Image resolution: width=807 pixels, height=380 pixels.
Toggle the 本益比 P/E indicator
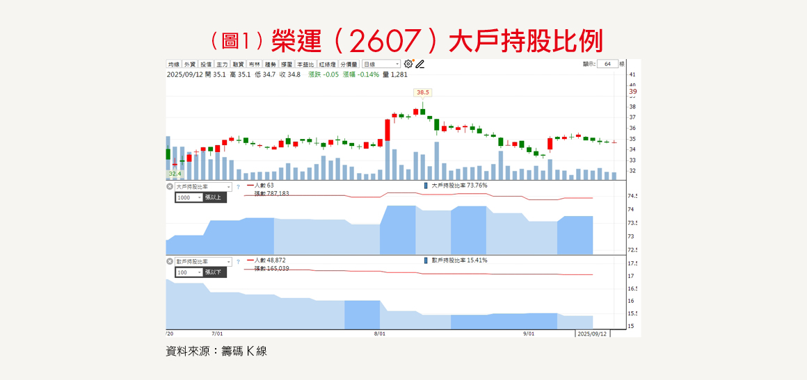pyautogui.click(x=305, y=65)
